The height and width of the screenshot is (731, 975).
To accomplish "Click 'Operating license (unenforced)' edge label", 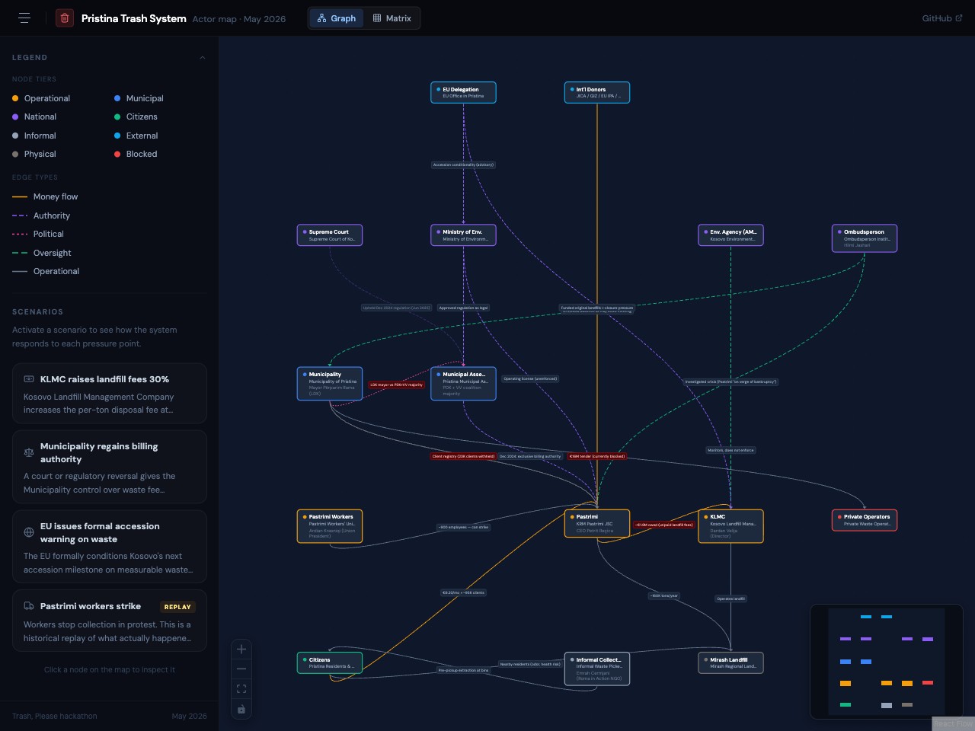I will (x=530, y=378).
